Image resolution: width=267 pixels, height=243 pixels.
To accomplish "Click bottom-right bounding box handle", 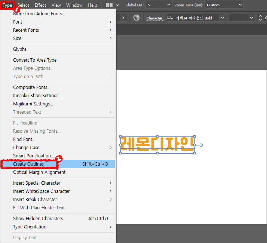I will coord(194,153).
